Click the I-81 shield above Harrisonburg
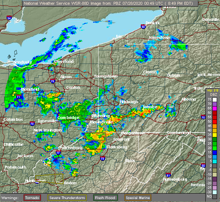 [168, 175]
